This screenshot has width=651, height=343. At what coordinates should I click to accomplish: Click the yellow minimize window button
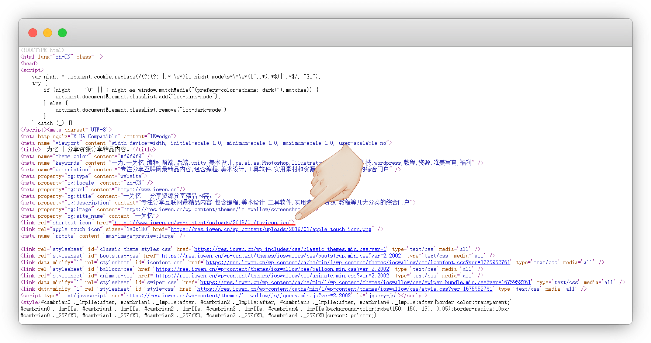[48, 33]
